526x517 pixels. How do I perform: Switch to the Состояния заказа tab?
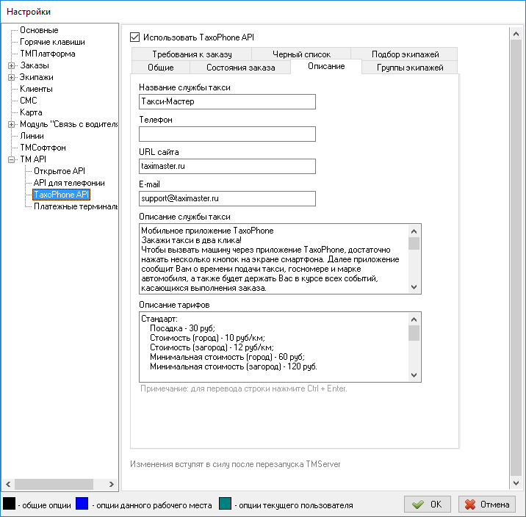point(240,68)
